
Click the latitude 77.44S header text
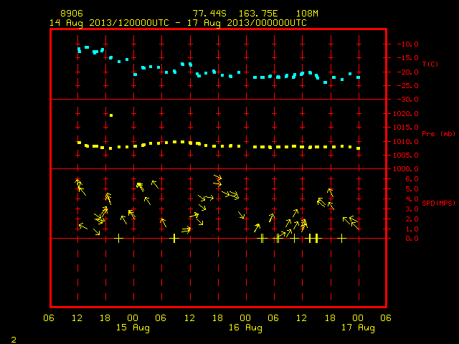tap(209, 14)
